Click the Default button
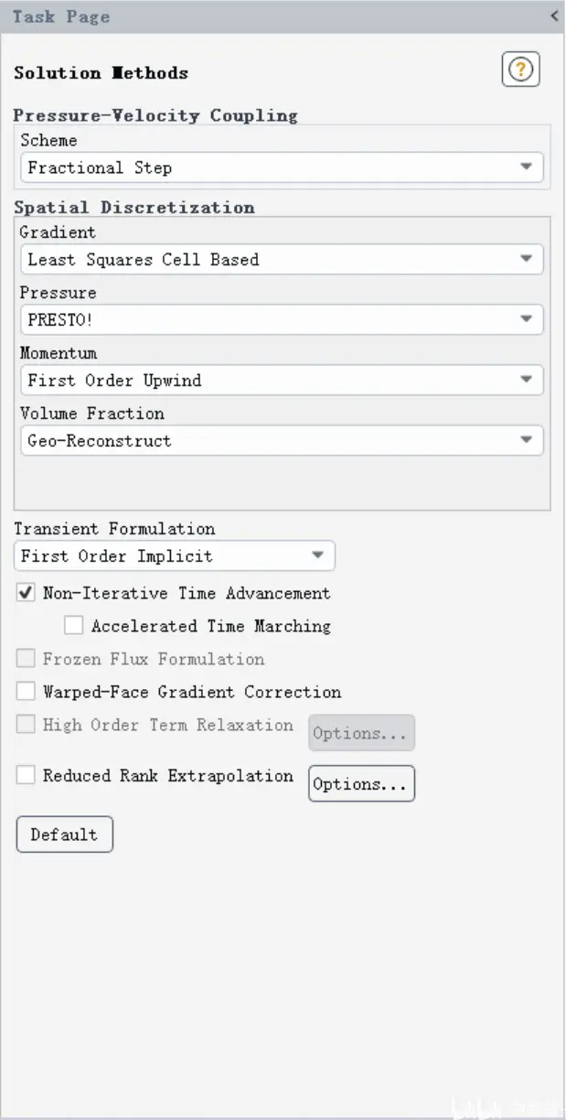 coord(64,835)
